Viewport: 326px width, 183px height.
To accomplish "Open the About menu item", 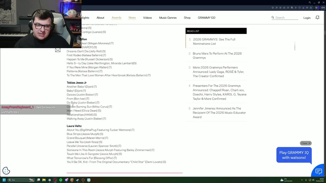I will coord(100,18).
